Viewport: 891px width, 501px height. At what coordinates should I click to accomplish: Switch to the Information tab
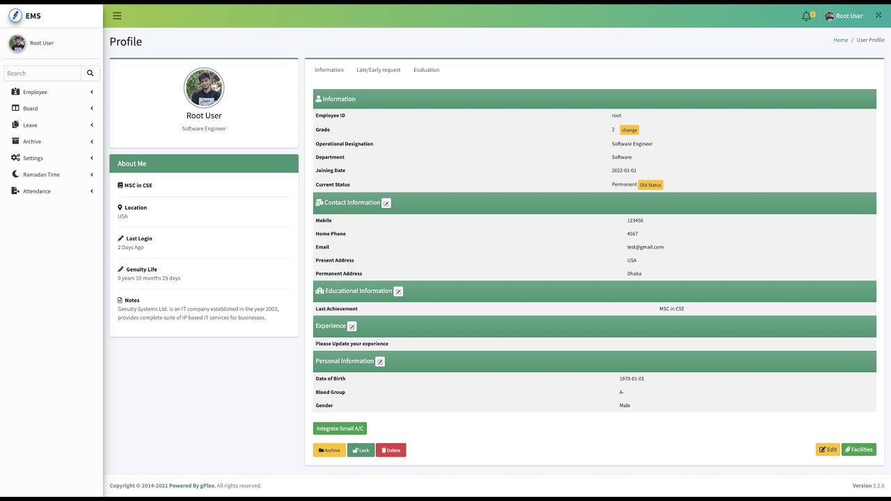coord(329,70)
